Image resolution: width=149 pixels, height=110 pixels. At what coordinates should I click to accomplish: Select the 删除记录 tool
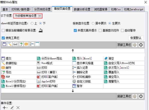88,72
